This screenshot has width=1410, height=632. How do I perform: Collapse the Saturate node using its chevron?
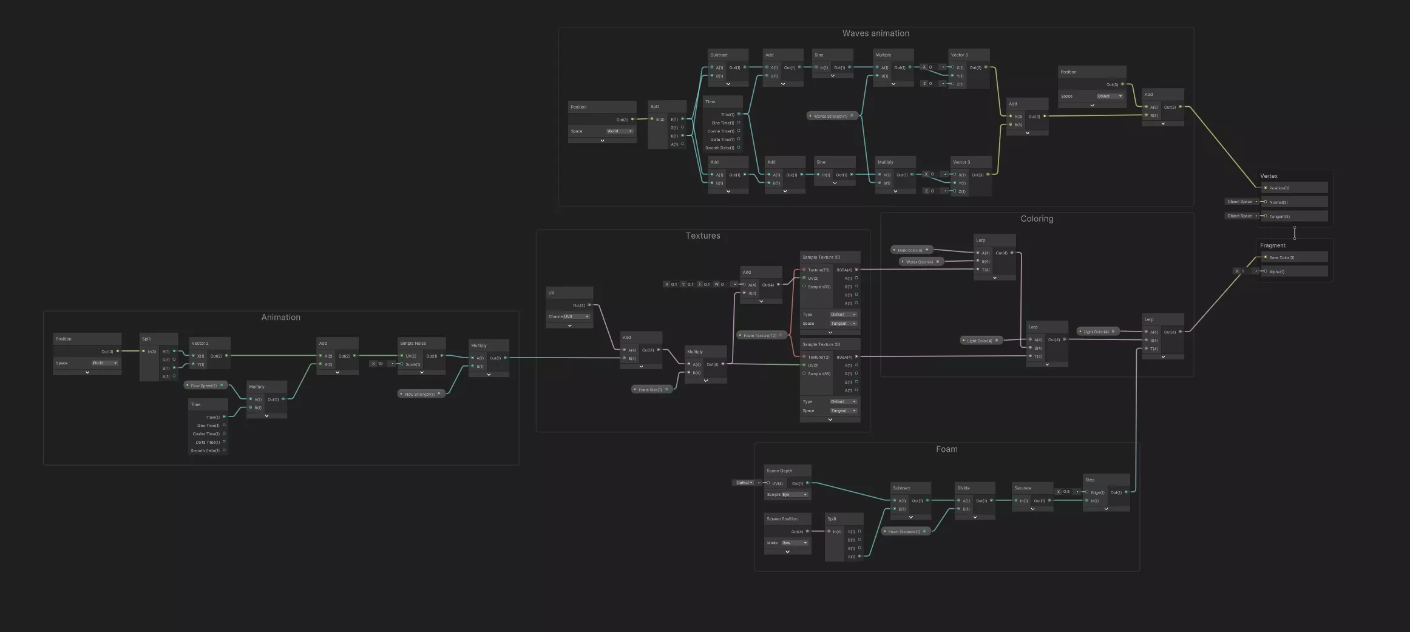(x=1032, y=509)
